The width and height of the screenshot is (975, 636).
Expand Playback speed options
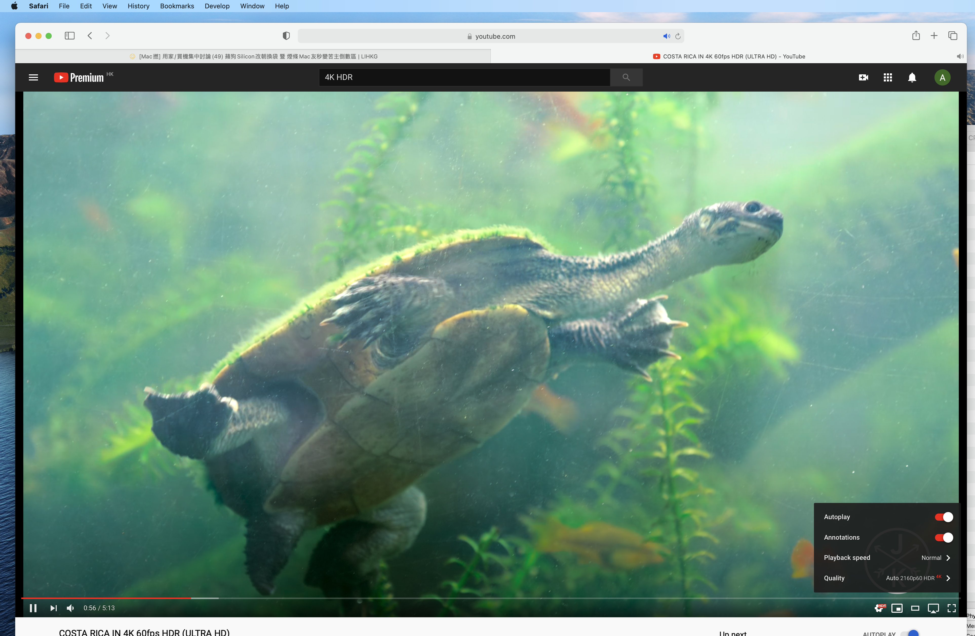tap(887, 557)
